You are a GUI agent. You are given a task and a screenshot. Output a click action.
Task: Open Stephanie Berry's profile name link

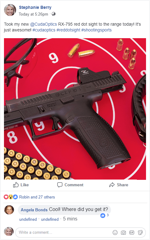35,7
